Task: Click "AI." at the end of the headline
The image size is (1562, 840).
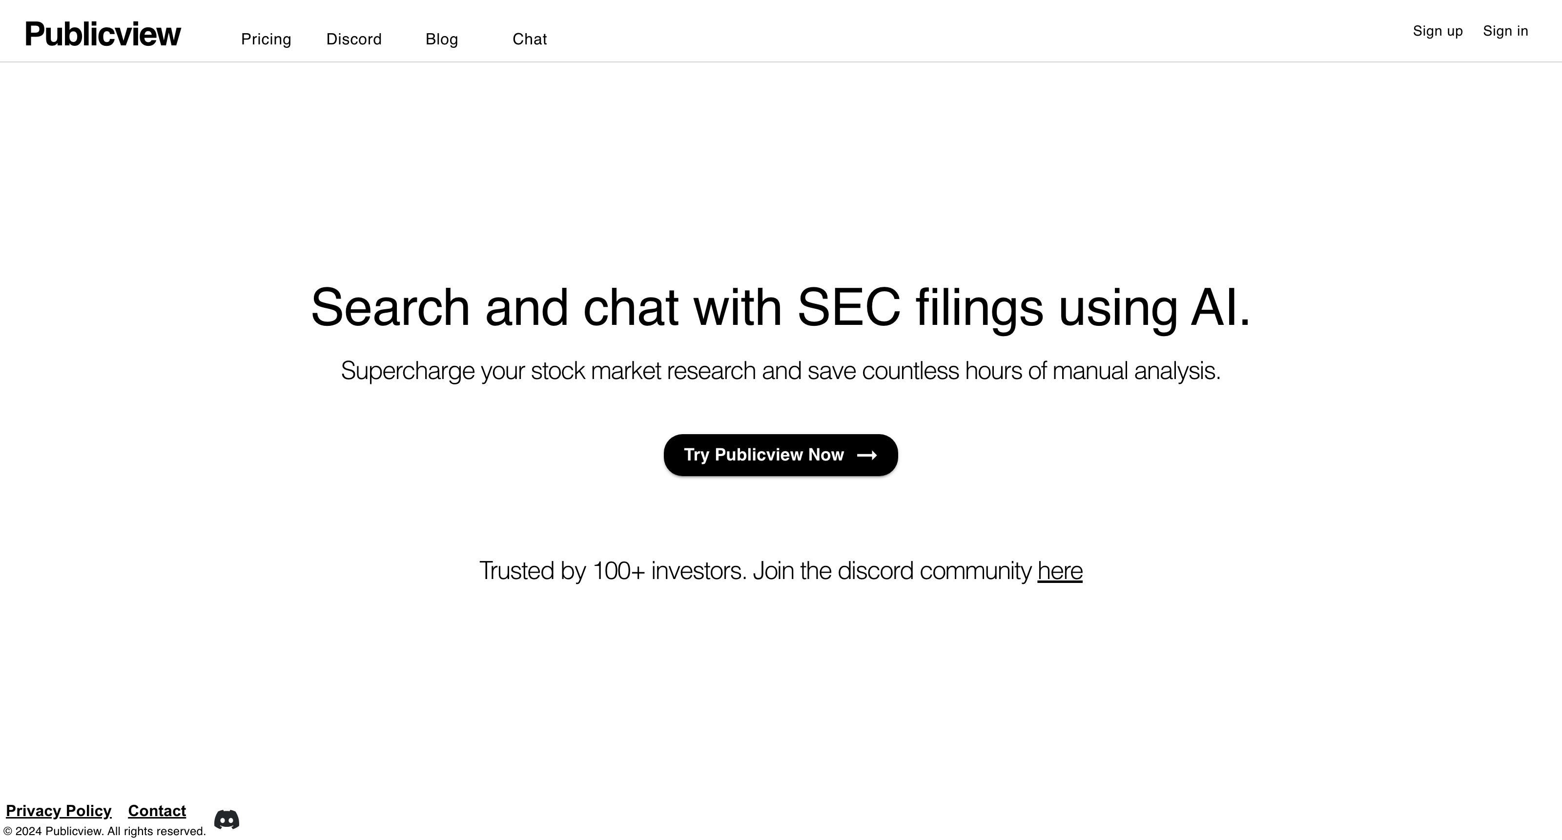Action: [x=1221, y=308]
